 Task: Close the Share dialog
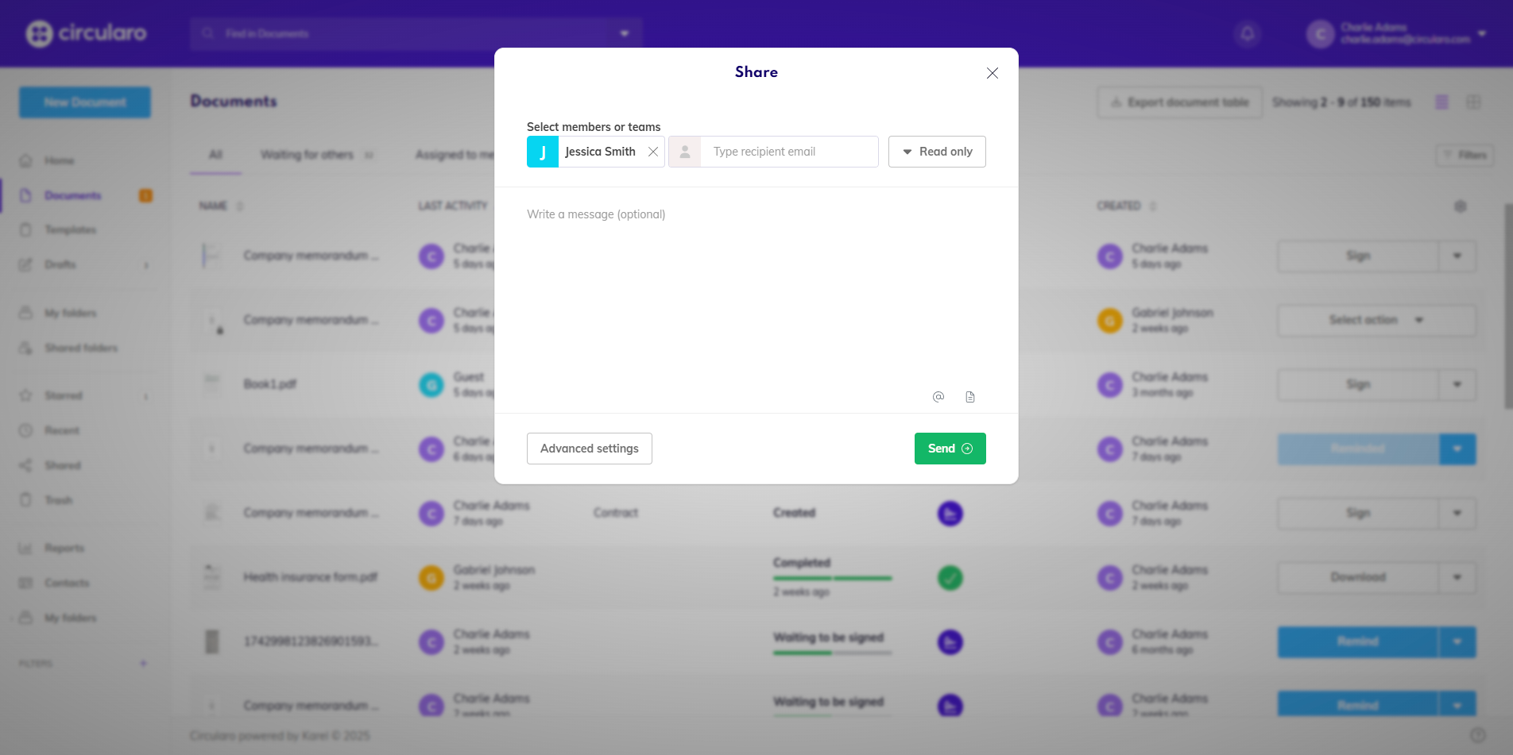pos(993,73)
